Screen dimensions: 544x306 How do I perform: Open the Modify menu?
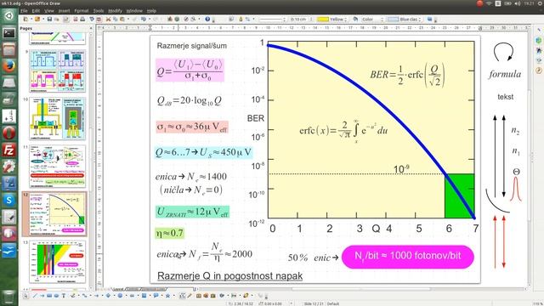(115, 11)
